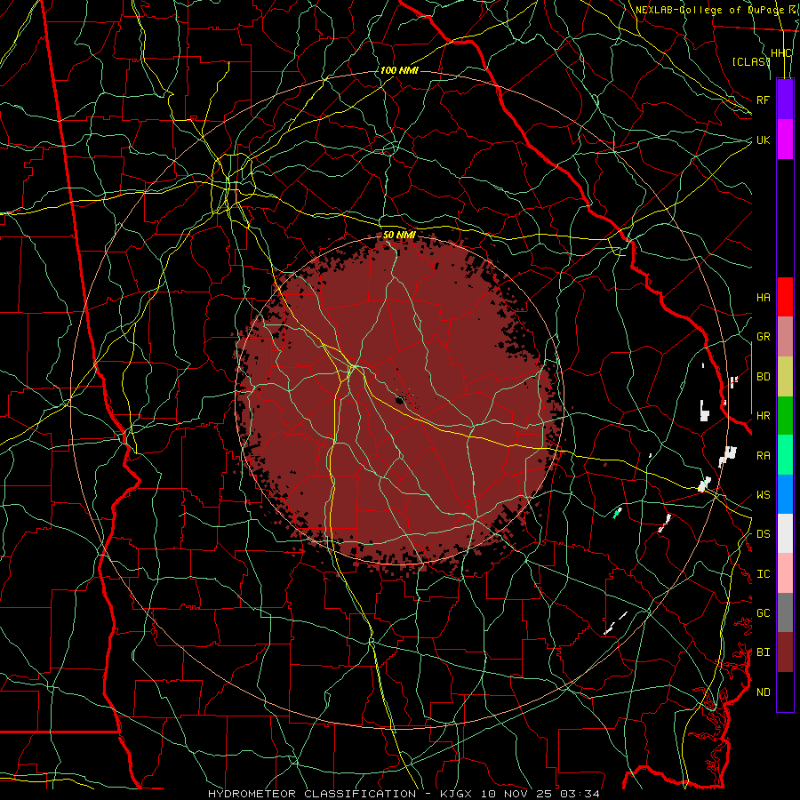Click the BD legend label

point(763,377)
